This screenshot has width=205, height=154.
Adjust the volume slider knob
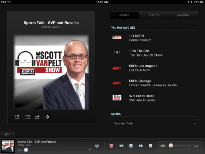pos(171,145)
